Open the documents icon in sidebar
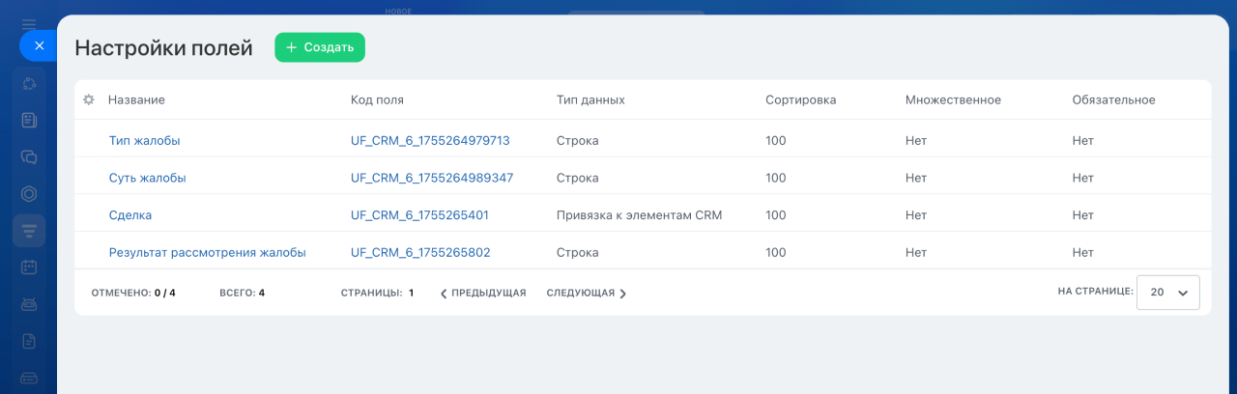The width and height of the screenshot is (1237, 394). pos(29,340)
